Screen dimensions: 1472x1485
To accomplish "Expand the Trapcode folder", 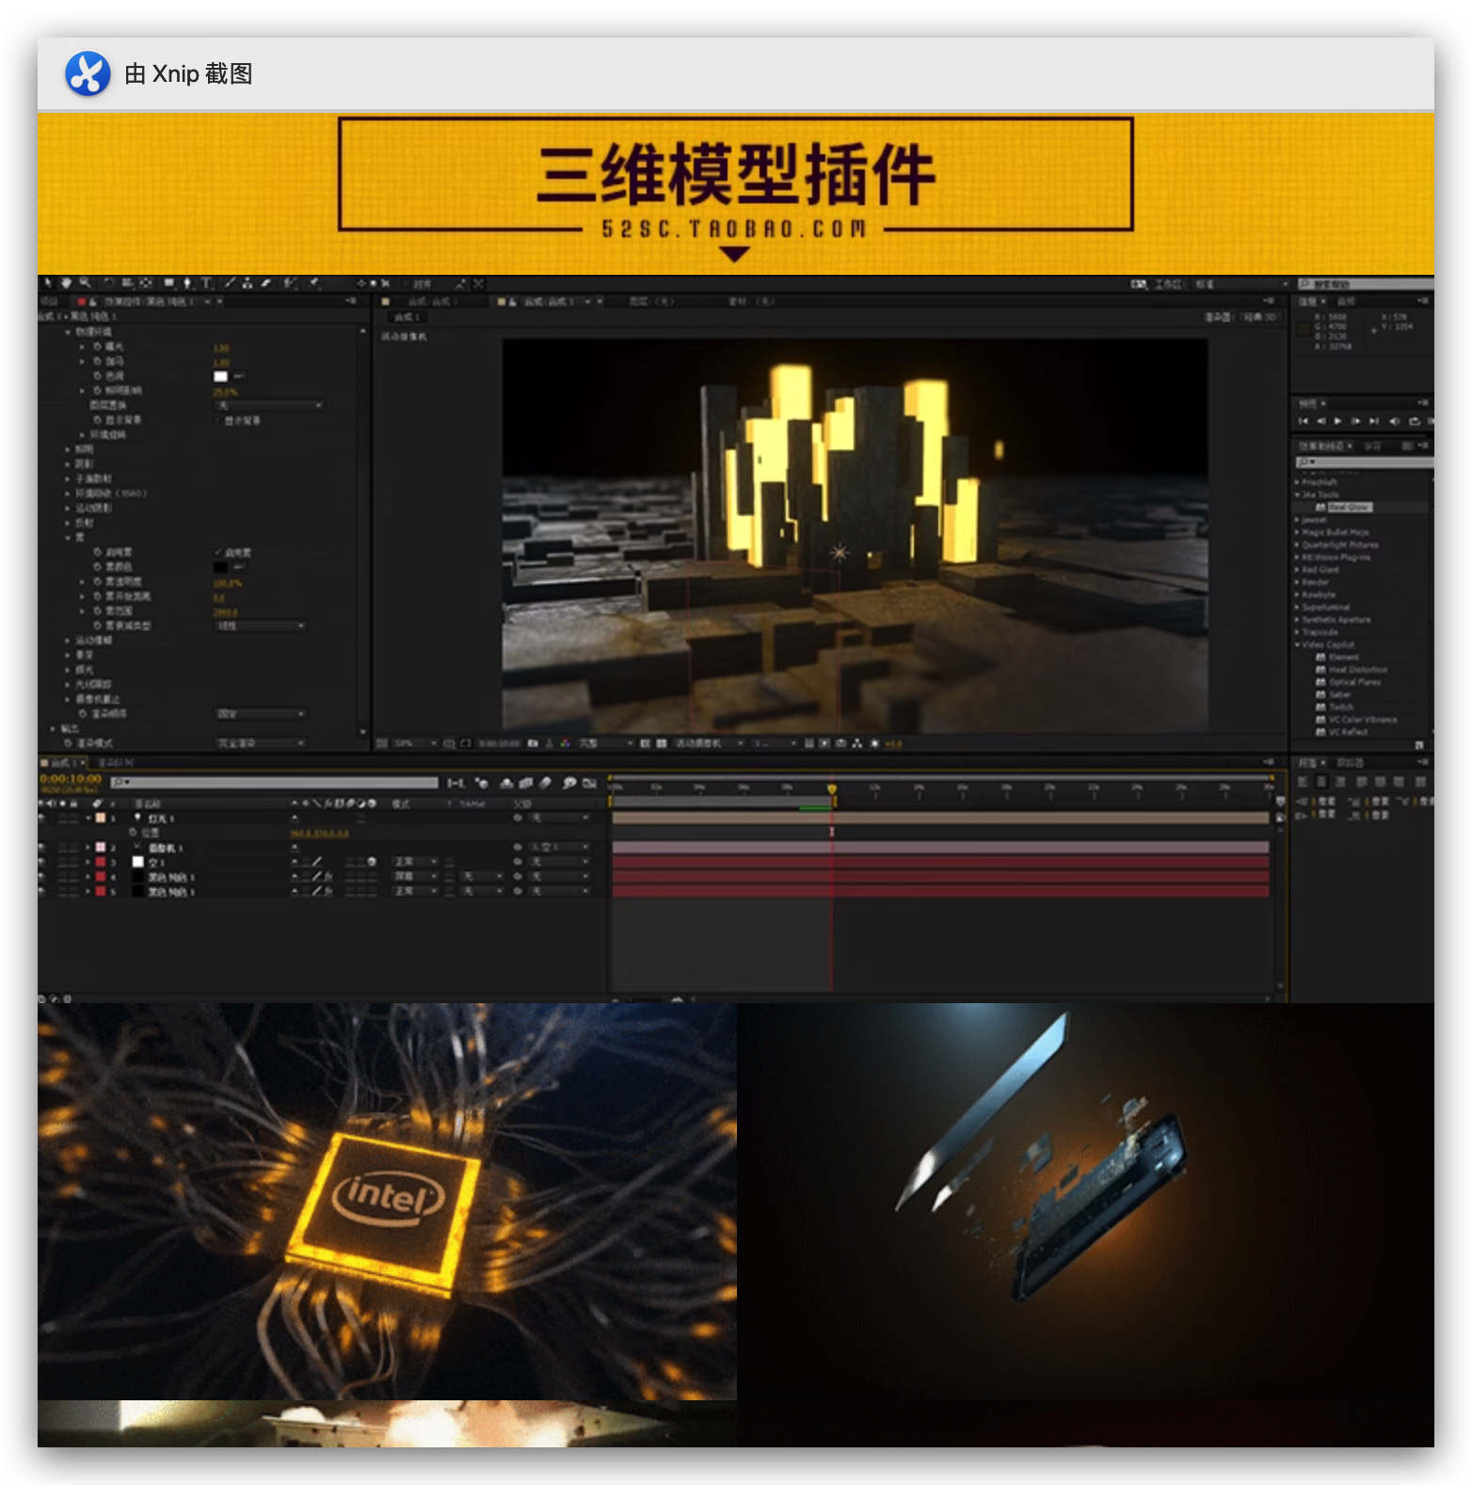I will (x=1296, y=632).
